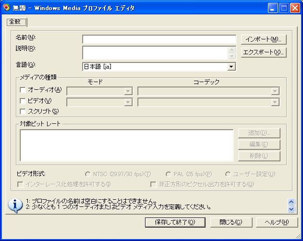Toggle the スクリプト (Script) checkbox
The image size is (303, 241).
click(x=23, y=111)
